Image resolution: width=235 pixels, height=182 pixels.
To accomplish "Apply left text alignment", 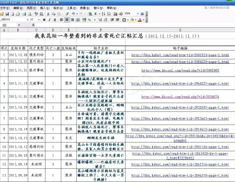I will (61, 20).
